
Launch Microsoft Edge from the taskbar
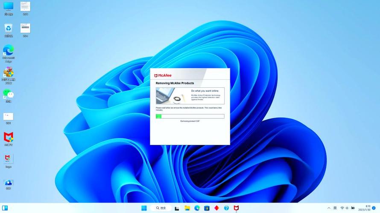197,208
